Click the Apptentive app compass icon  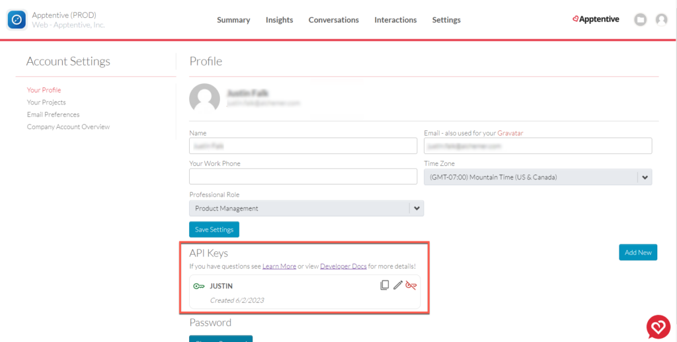(17, 20)
